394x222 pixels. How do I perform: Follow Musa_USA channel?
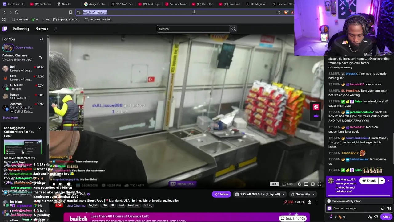pos(222,194)
